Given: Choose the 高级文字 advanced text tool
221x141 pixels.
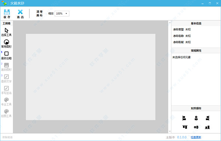Looking at the screenshot, I should [x=6, y=78].
